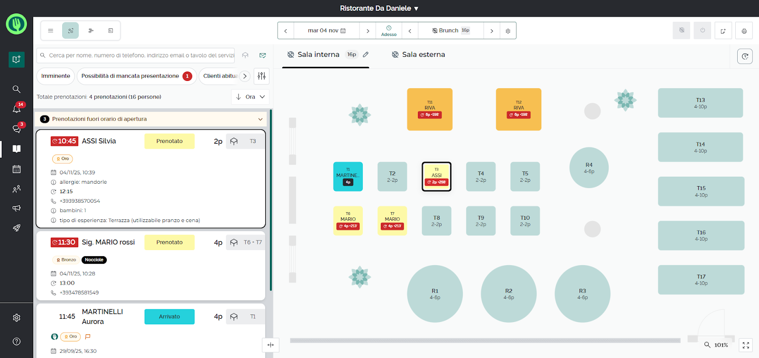Screen dimensions: 759x358
Task: Open the restaurant selector Ristorante Da Daniele
Action: point(379,9)
